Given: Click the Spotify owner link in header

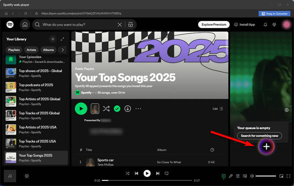Looking at the screenshot, I should pos(86,92).
